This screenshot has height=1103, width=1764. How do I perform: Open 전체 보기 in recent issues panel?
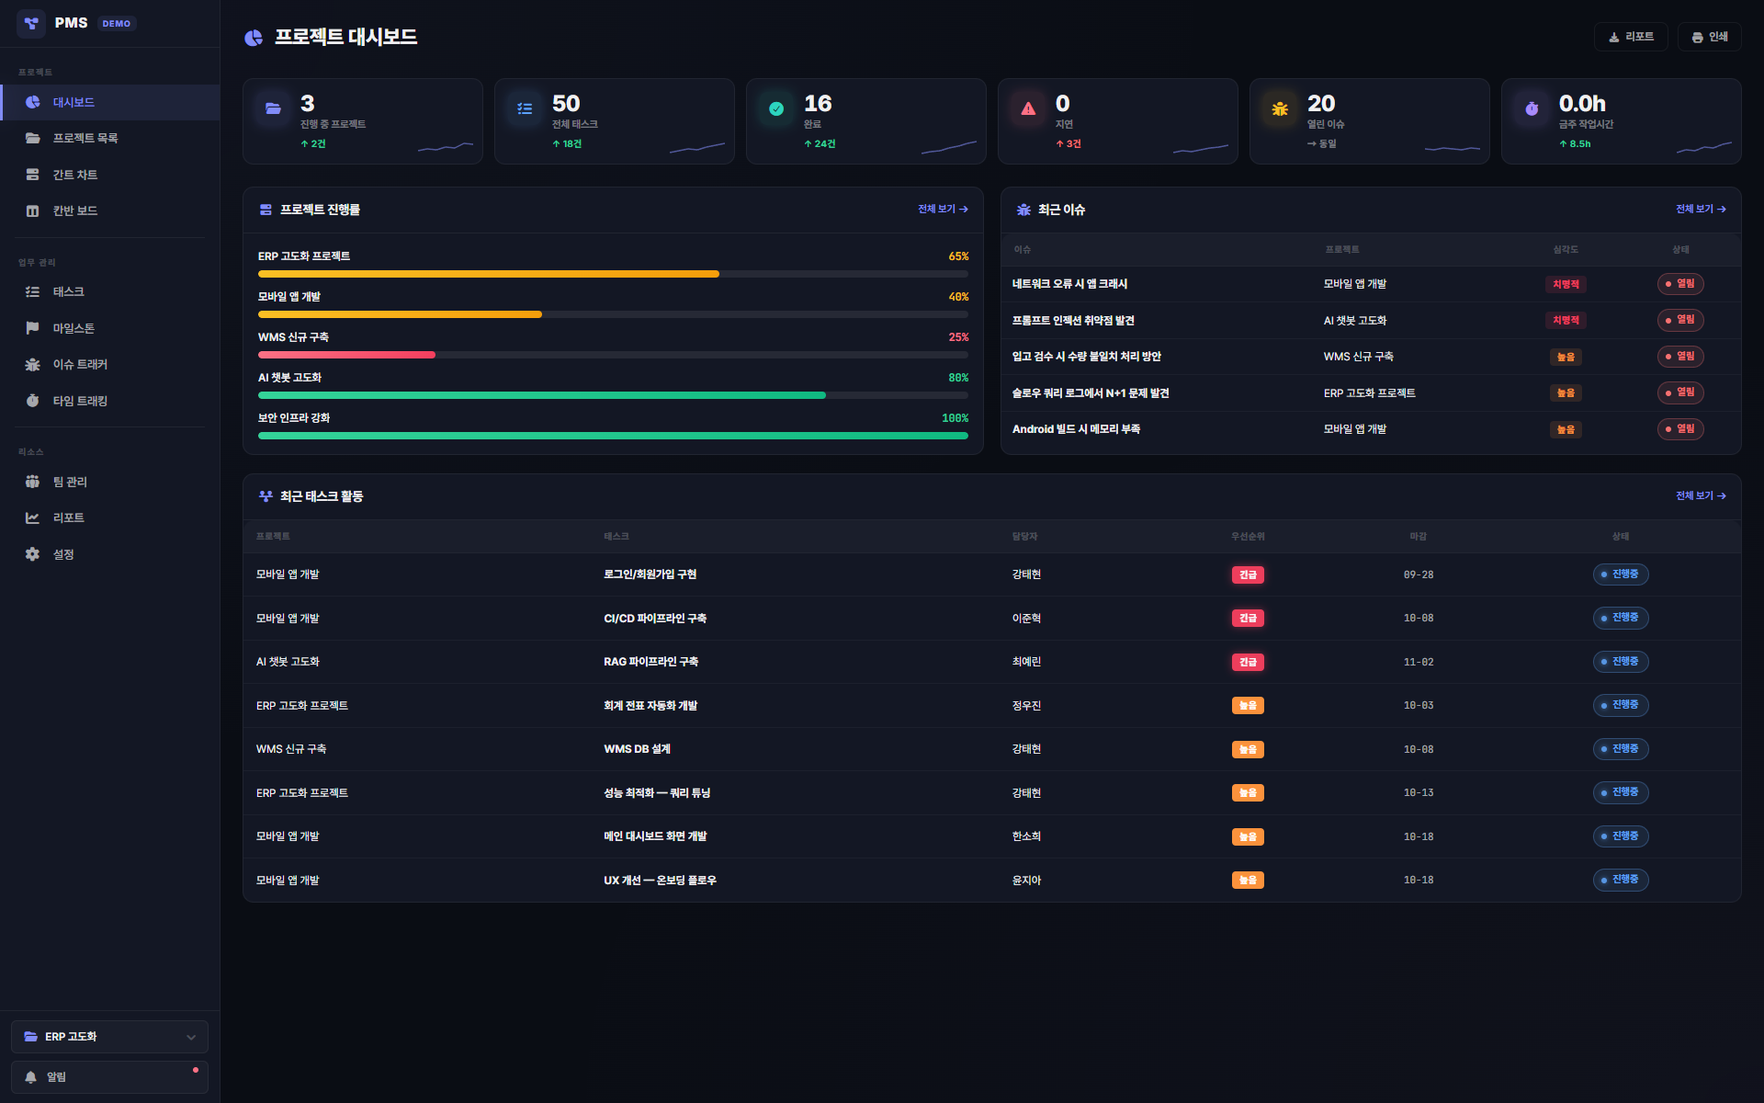pyautogui.click(x=1701, y=210)
